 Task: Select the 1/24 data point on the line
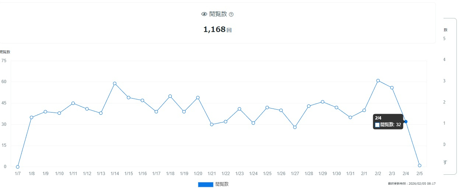tap(253, 123)
